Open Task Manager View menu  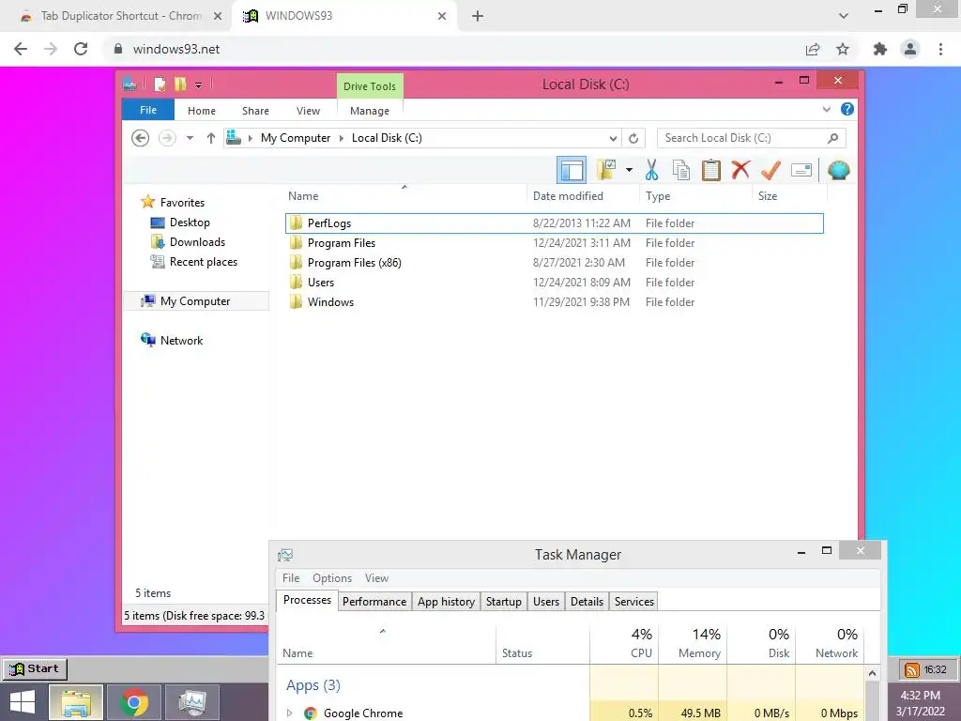click(x=376, y=578)
